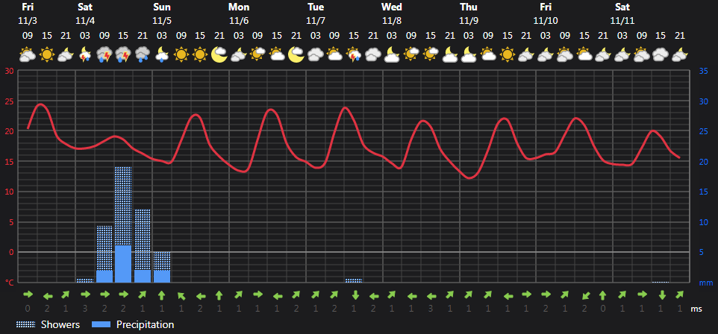Viewport: 718px width, 334px height.
Task: Select the night thunderstorm icon at Sat 11/4 03:00
Action: coord(85,55)
